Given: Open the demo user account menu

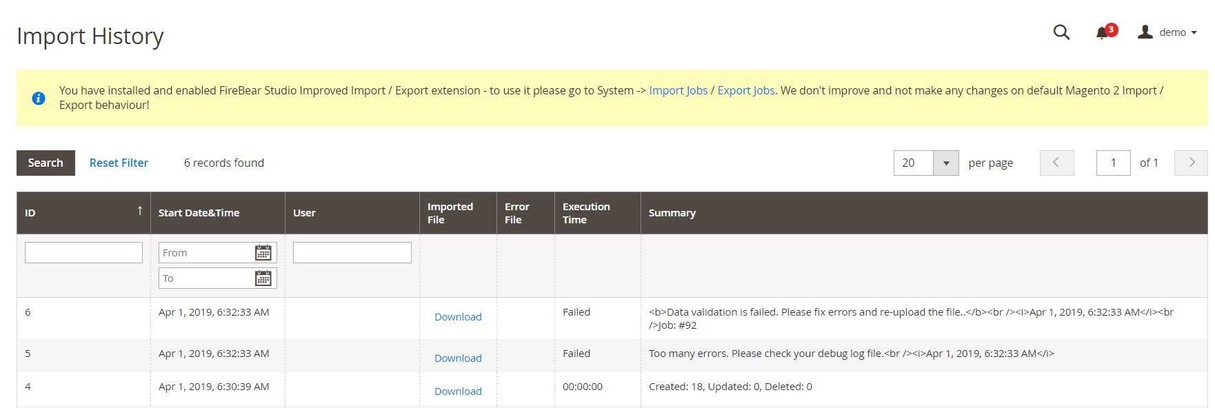Looking at the screenshot, I should pos(1167,32).
